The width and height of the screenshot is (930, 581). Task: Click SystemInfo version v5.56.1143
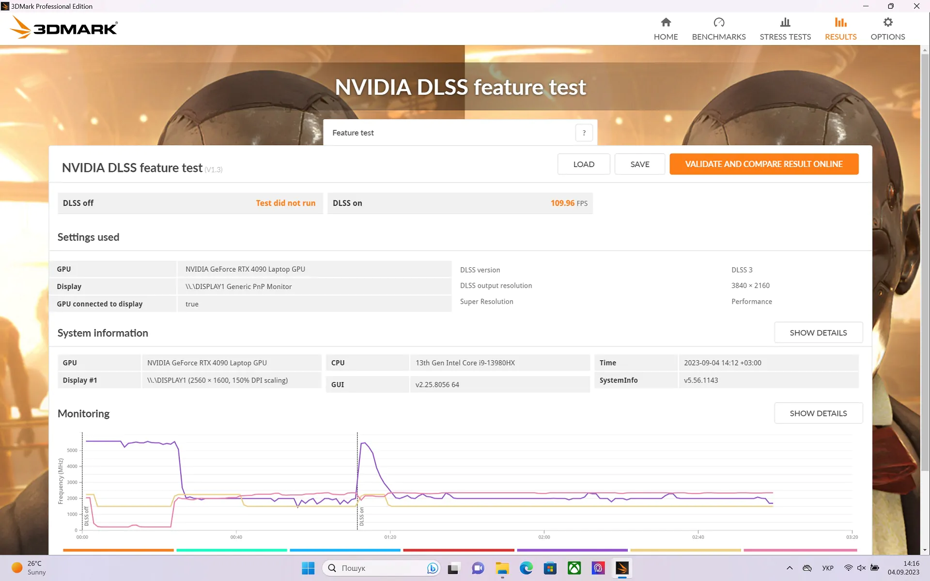(x=701, y=380)
